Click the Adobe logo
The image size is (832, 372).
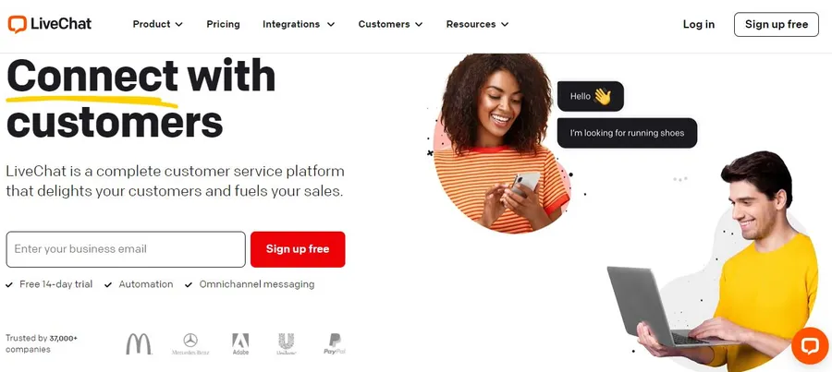(240, 344)
